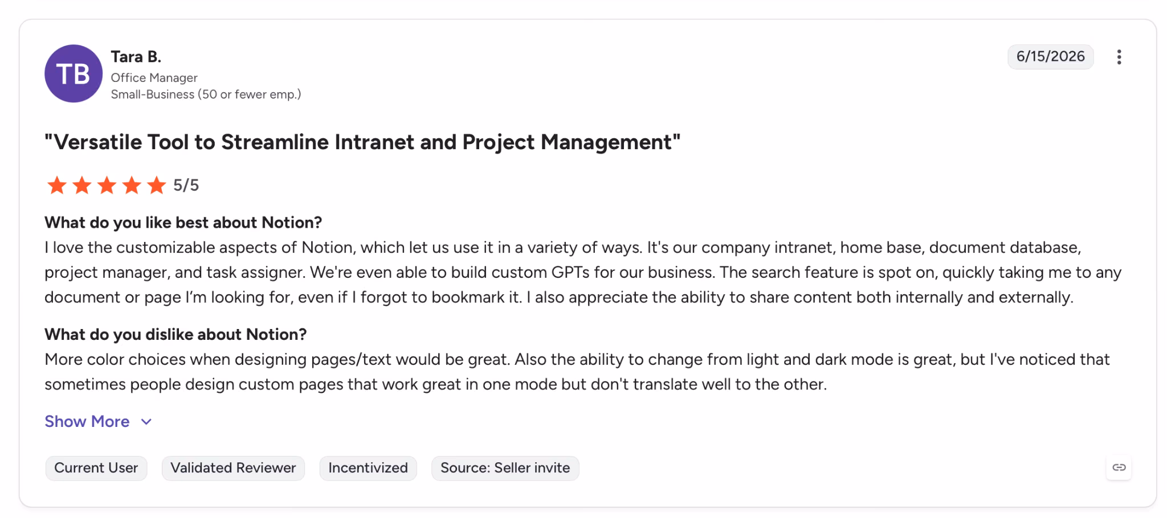Click the purple TB avatar
Viewport: 1167px width, 518px height.
pyautogui.click(x=74, y=73)
